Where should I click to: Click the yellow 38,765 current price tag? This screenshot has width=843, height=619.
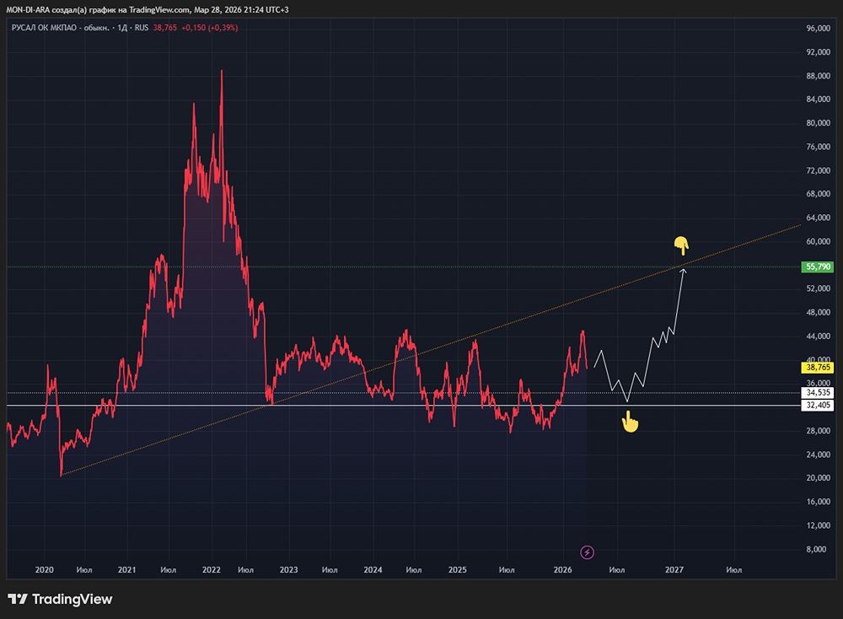click(818, 368)
